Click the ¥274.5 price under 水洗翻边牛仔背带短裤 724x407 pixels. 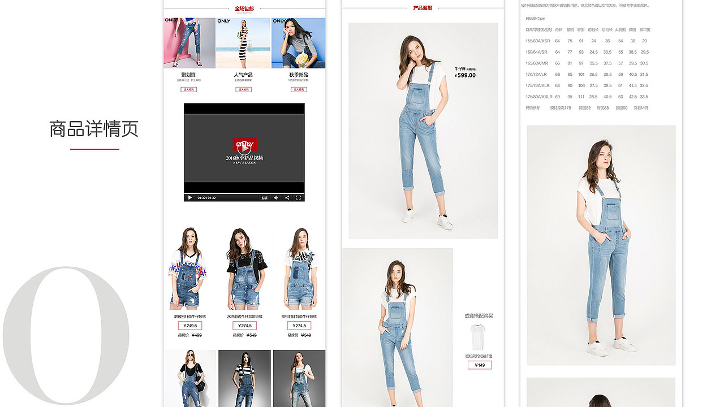click(244, 326)
